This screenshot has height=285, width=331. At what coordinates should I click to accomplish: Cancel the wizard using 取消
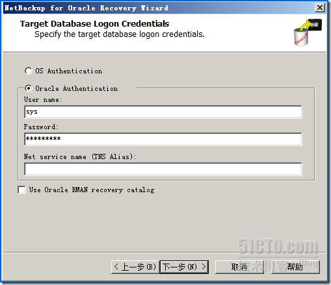pos(239,267)
